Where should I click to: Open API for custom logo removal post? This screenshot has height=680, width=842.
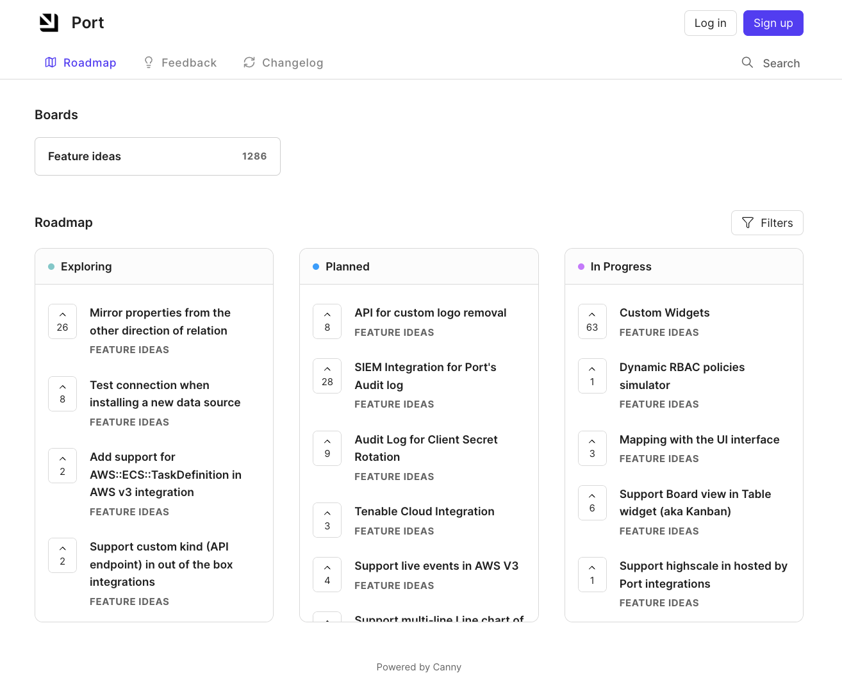431,313
